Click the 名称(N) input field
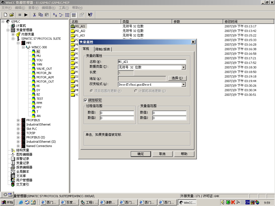 152,62
